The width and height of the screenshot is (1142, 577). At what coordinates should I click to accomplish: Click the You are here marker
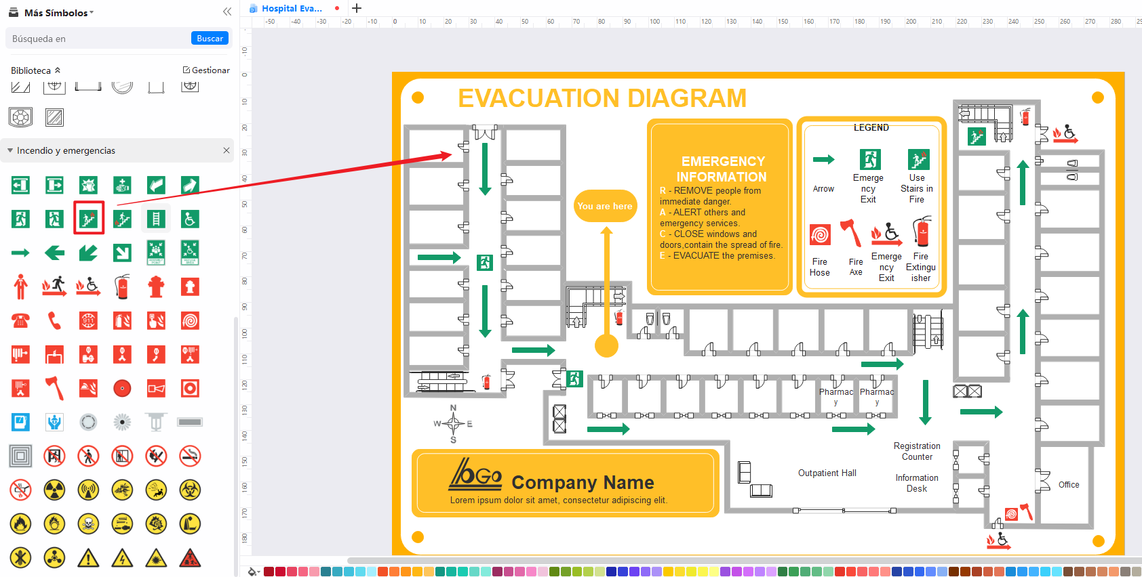(x=605, y=206)
